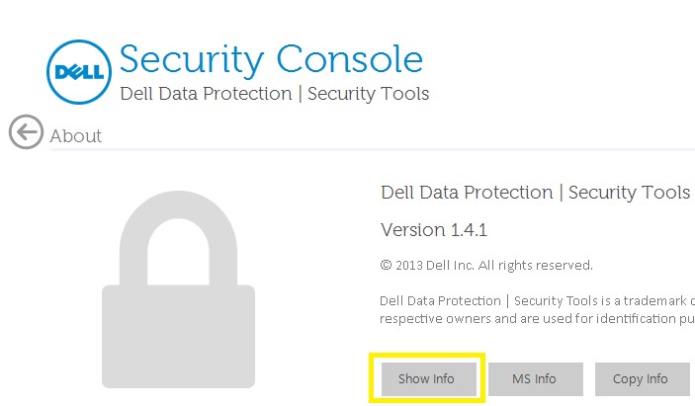Click "Dell Data Protection" in the header subtitle

coord(206,94)
